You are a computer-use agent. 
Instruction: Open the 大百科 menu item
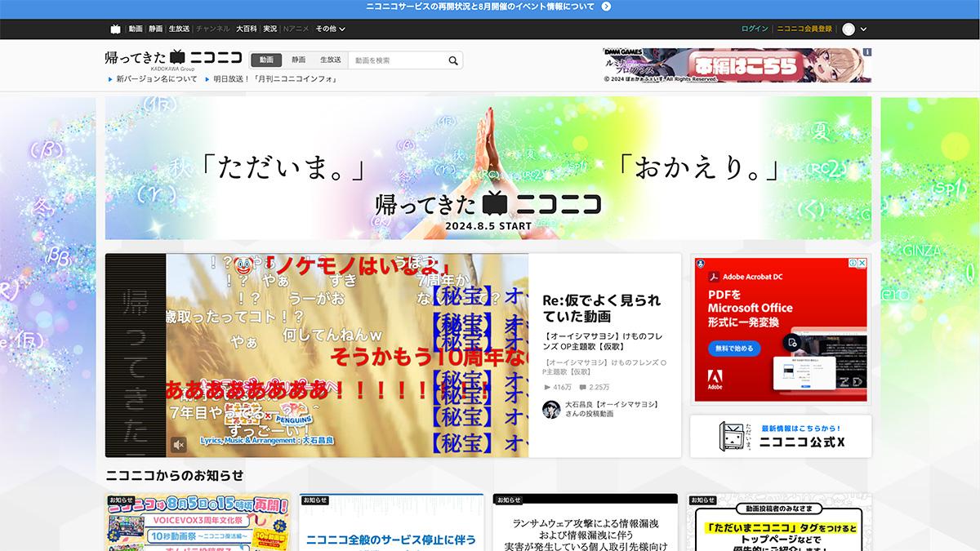coord(247,29)
